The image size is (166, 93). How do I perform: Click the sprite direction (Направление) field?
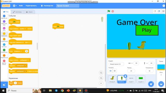point(149,71)
